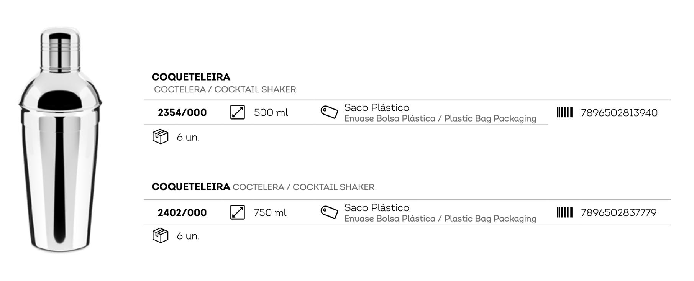Click the tag icon in the 2402/000 row
The image size is (694, 281).
pyautogui.click(x=329, y=212)
